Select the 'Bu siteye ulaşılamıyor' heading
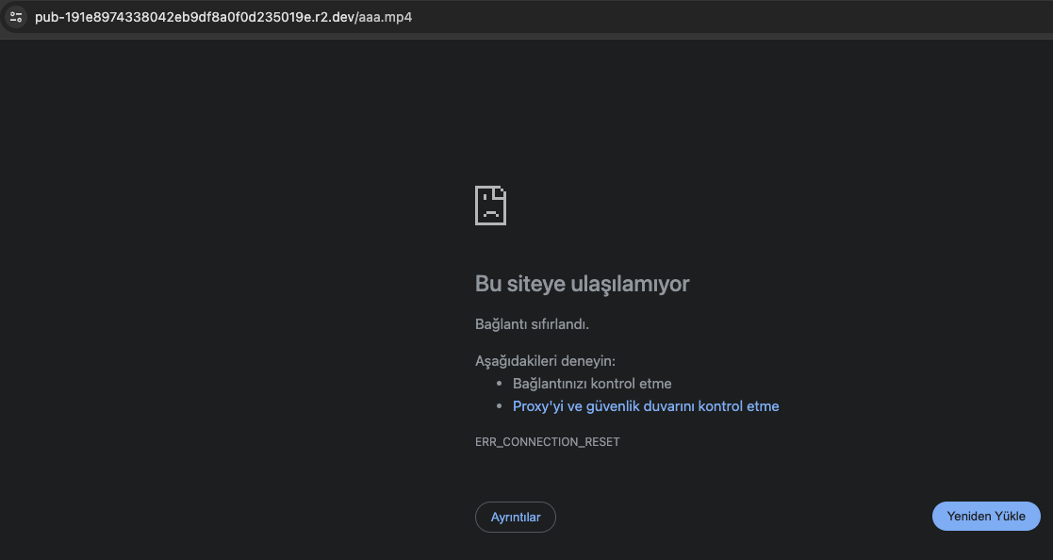This screenshot has width=1053, height=560. [582, 284]
